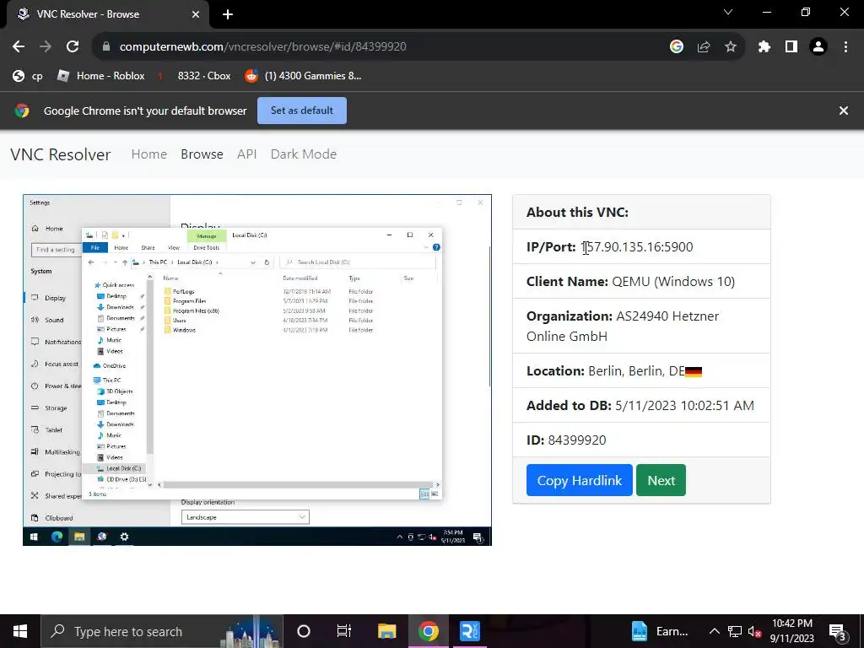864x648 pixels.
Task: Show hidden system tray icons
Action: [714, 631]
